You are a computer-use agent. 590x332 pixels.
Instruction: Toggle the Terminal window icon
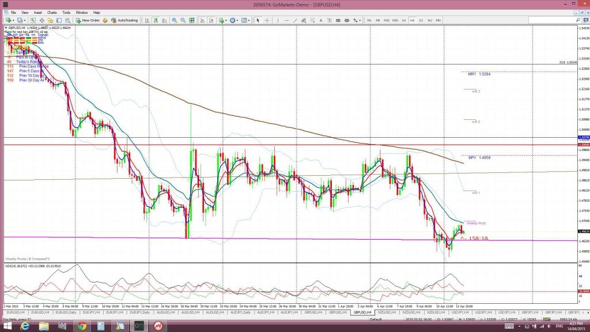59,20
